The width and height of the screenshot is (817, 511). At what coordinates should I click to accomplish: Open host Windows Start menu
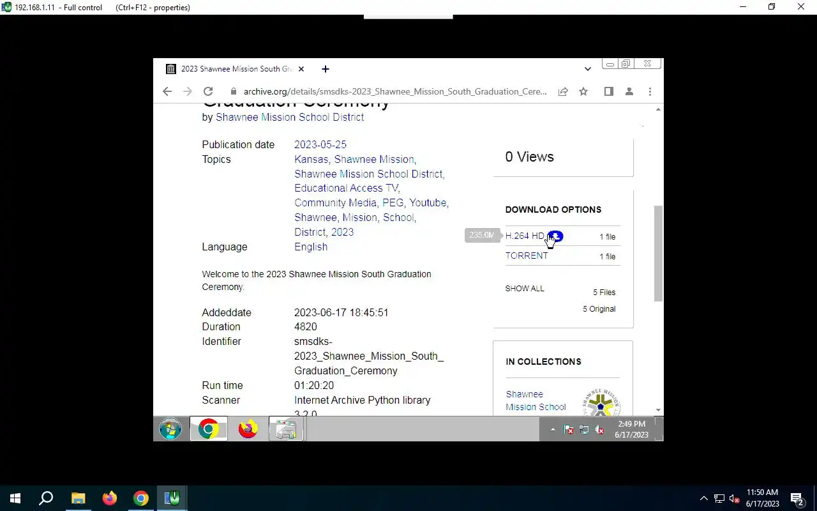coord(15,498)
